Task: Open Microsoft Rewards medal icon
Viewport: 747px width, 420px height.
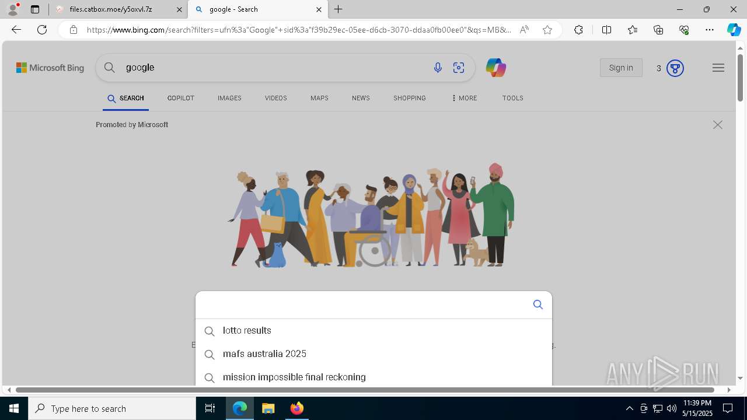Action: [675, 68]
